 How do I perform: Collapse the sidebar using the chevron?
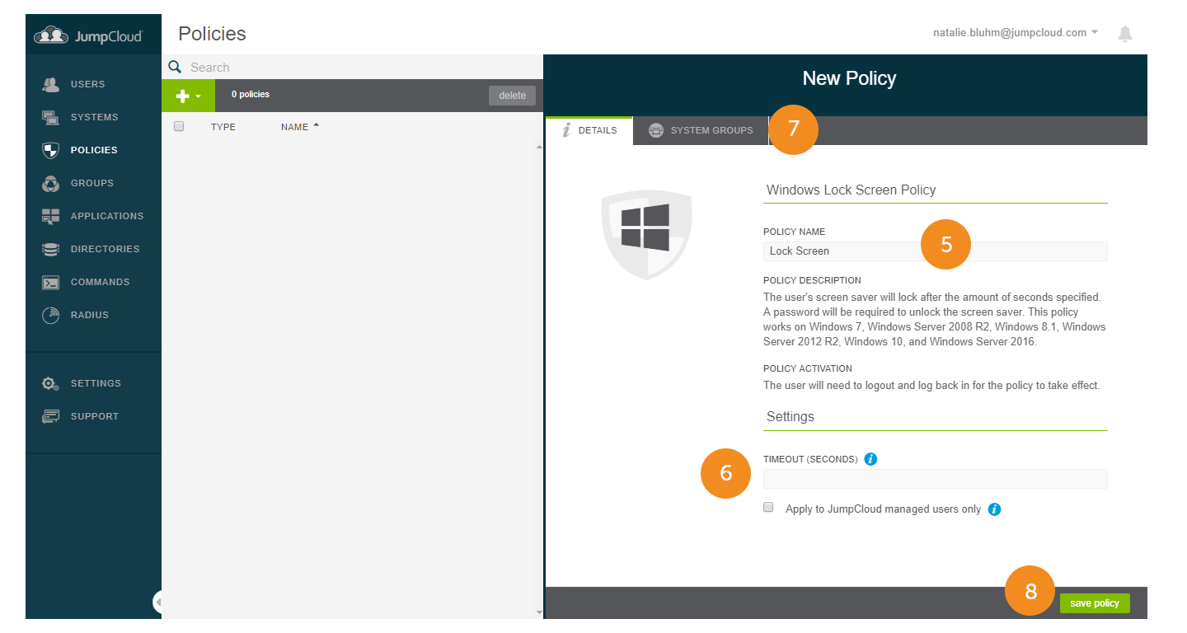tap(158, 602)
